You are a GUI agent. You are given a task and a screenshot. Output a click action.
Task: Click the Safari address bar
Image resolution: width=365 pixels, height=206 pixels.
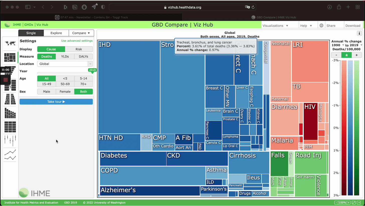tap(182, 7)
